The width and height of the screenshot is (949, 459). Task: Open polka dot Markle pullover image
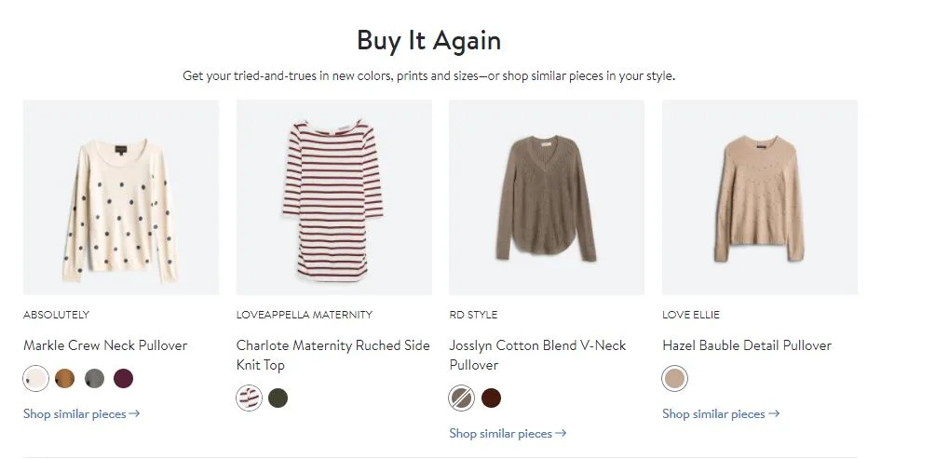tap(121, 197)
